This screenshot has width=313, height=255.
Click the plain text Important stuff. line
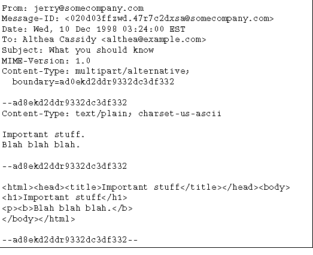tap(43, 135)
